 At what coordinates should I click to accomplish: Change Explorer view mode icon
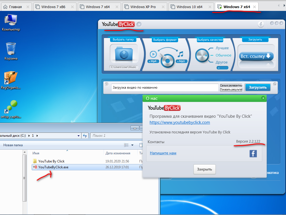tap(126, 145)
